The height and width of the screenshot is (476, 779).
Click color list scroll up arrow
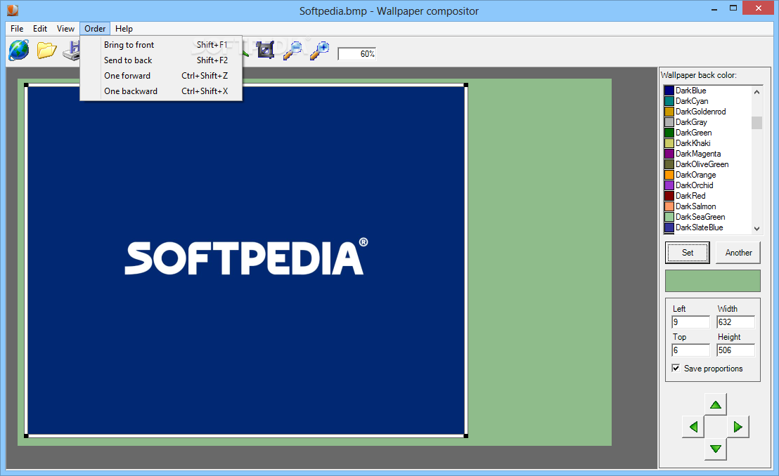757,92
